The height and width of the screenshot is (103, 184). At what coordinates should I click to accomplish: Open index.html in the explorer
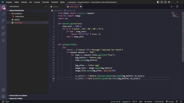[x=20, y=17]
